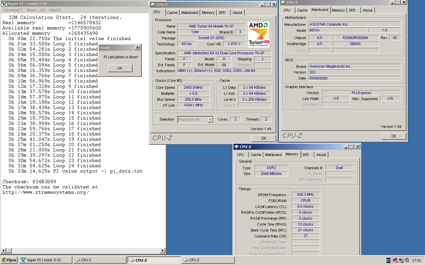Click the Specification field AMD Athlon 64 X2
425x265 pixels.
coord(224,53)
